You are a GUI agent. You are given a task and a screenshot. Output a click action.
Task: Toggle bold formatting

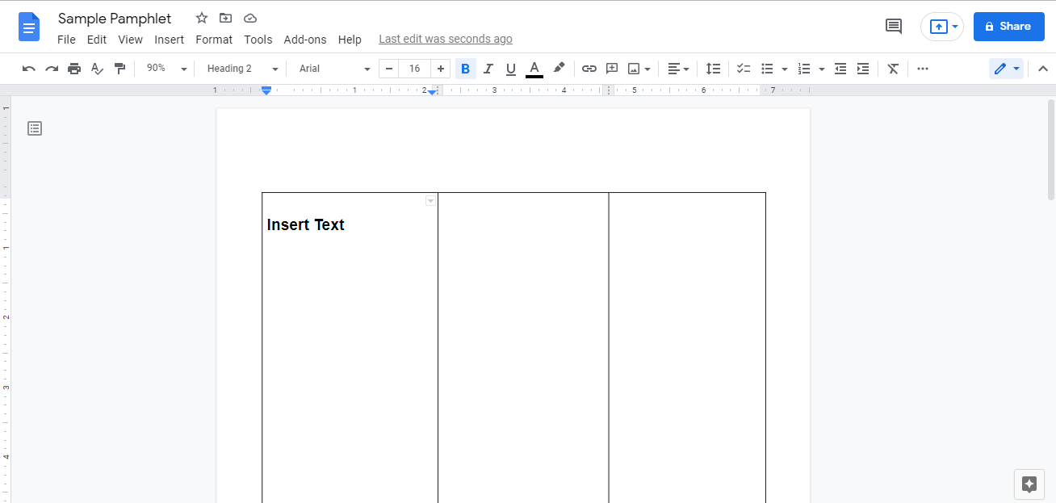(465, 69)
